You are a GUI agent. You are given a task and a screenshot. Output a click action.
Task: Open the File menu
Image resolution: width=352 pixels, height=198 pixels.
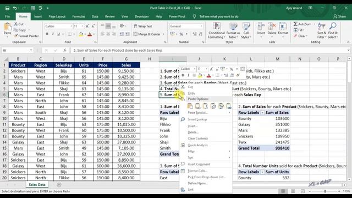7,16
